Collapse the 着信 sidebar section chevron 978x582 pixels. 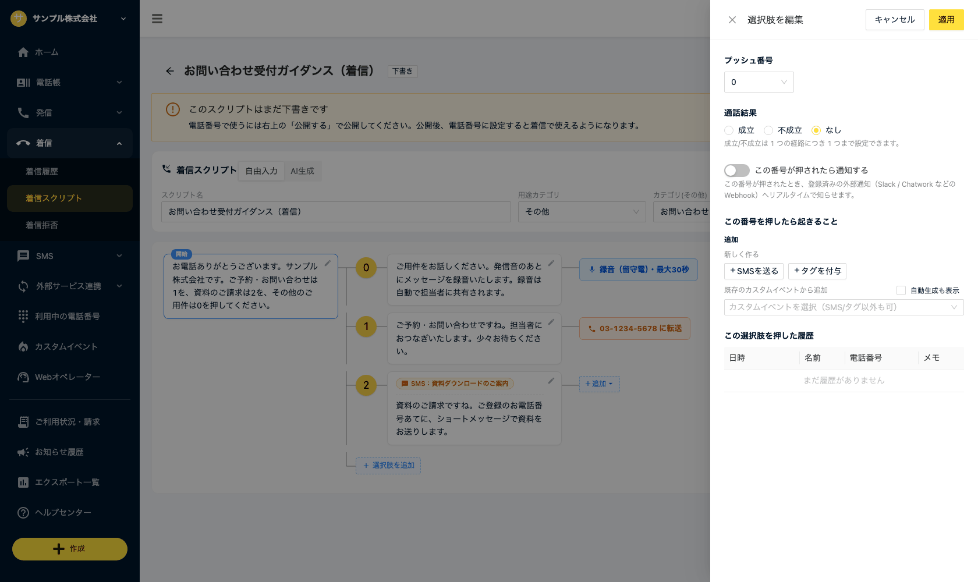119,143
